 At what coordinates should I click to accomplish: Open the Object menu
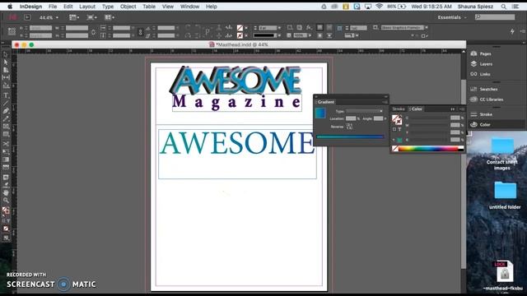pos(128,7)
